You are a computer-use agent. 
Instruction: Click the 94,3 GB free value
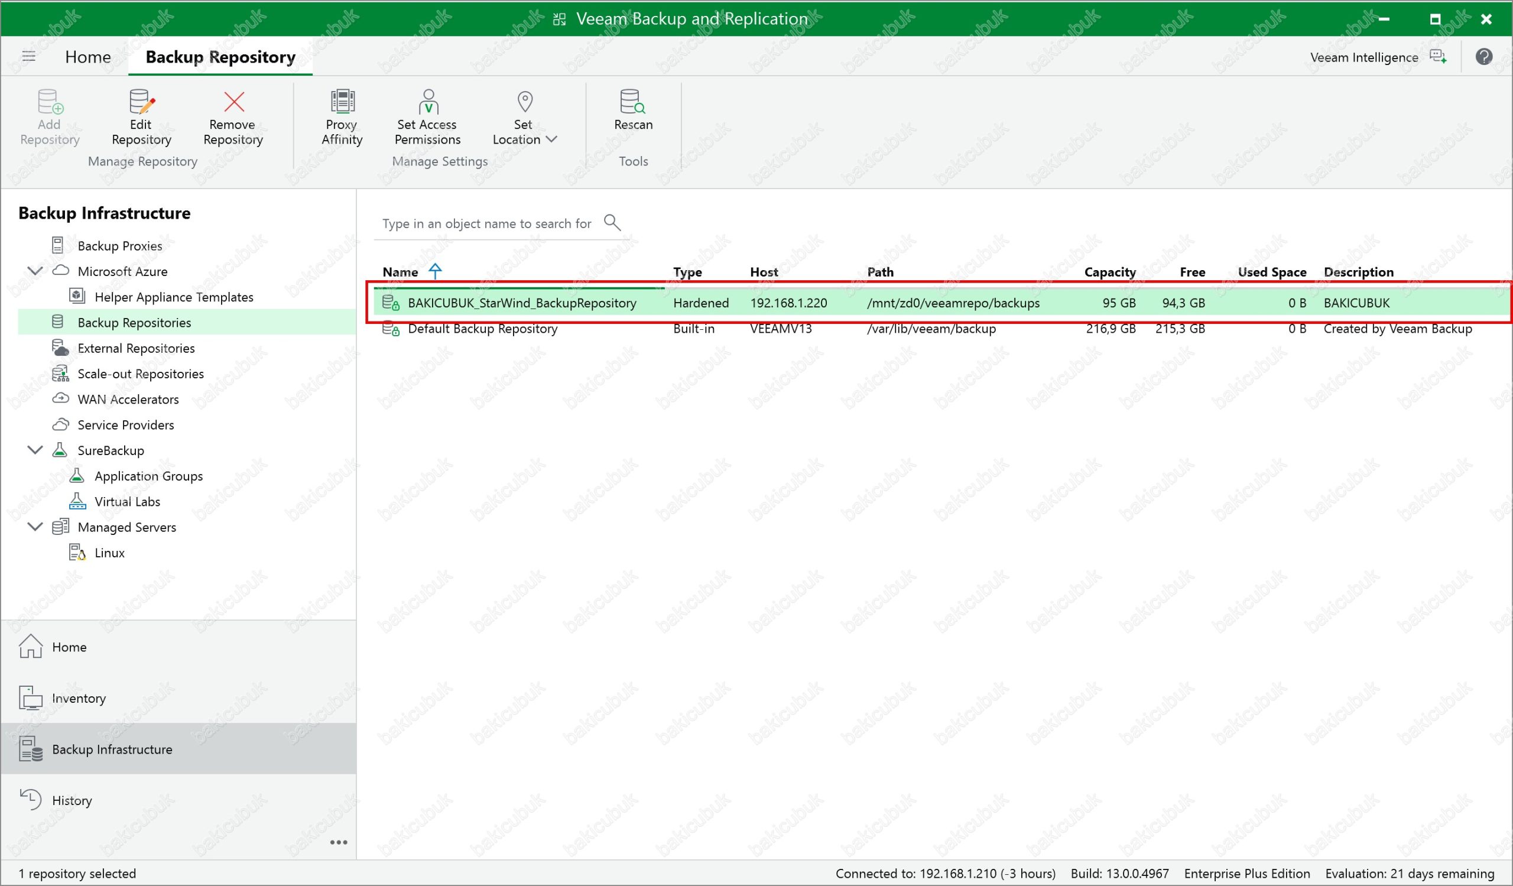[1183, 303]
